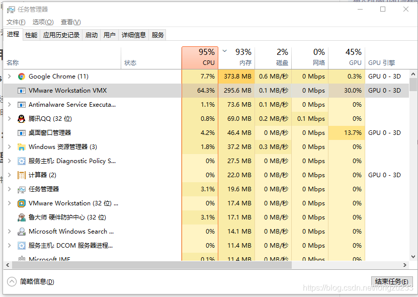Sort by the 名称 column header

click(62, 58)
